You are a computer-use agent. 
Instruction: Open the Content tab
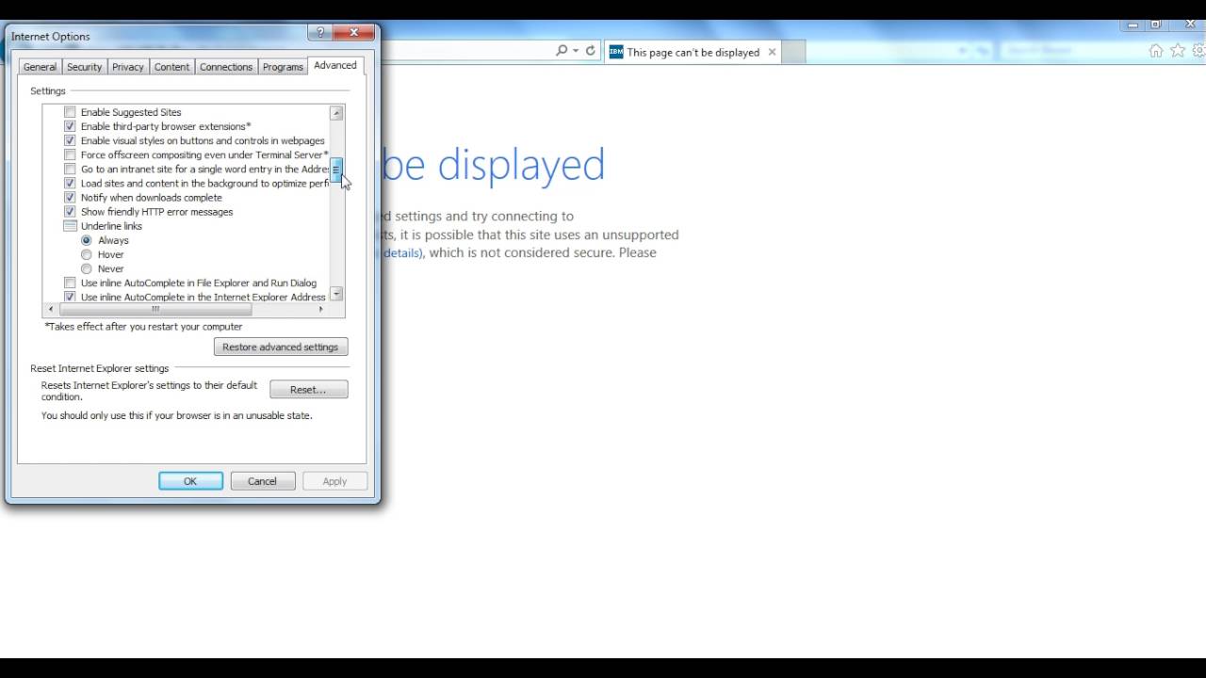click(x=172, y=67)
